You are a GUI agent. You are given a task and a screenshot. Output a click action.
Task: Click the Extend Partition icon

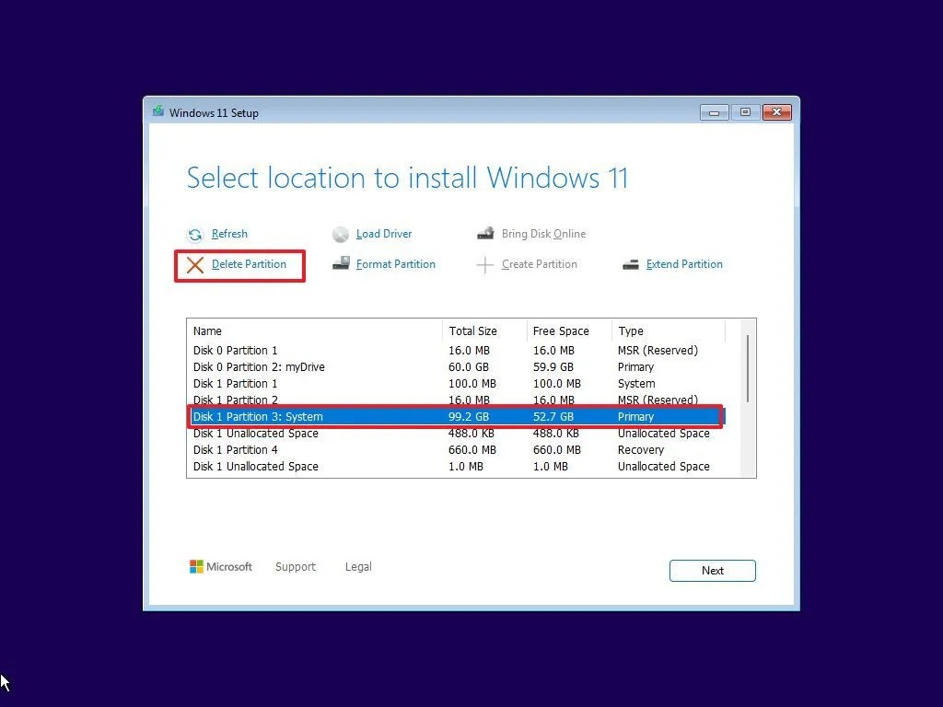tap(630, 264)
